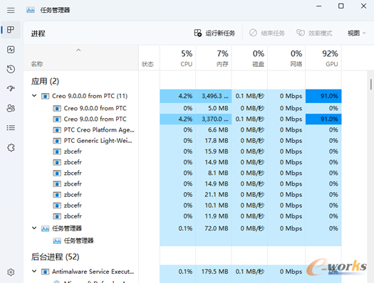Click the 运行新任务 button
This screenshot has width=374, height=283.
tap(214, 33)
